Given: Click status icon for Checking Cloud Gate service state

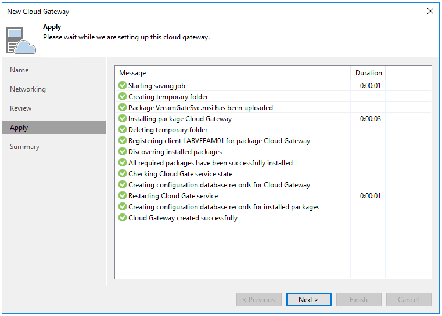Looking at the screenshot, I should point(123,174).
